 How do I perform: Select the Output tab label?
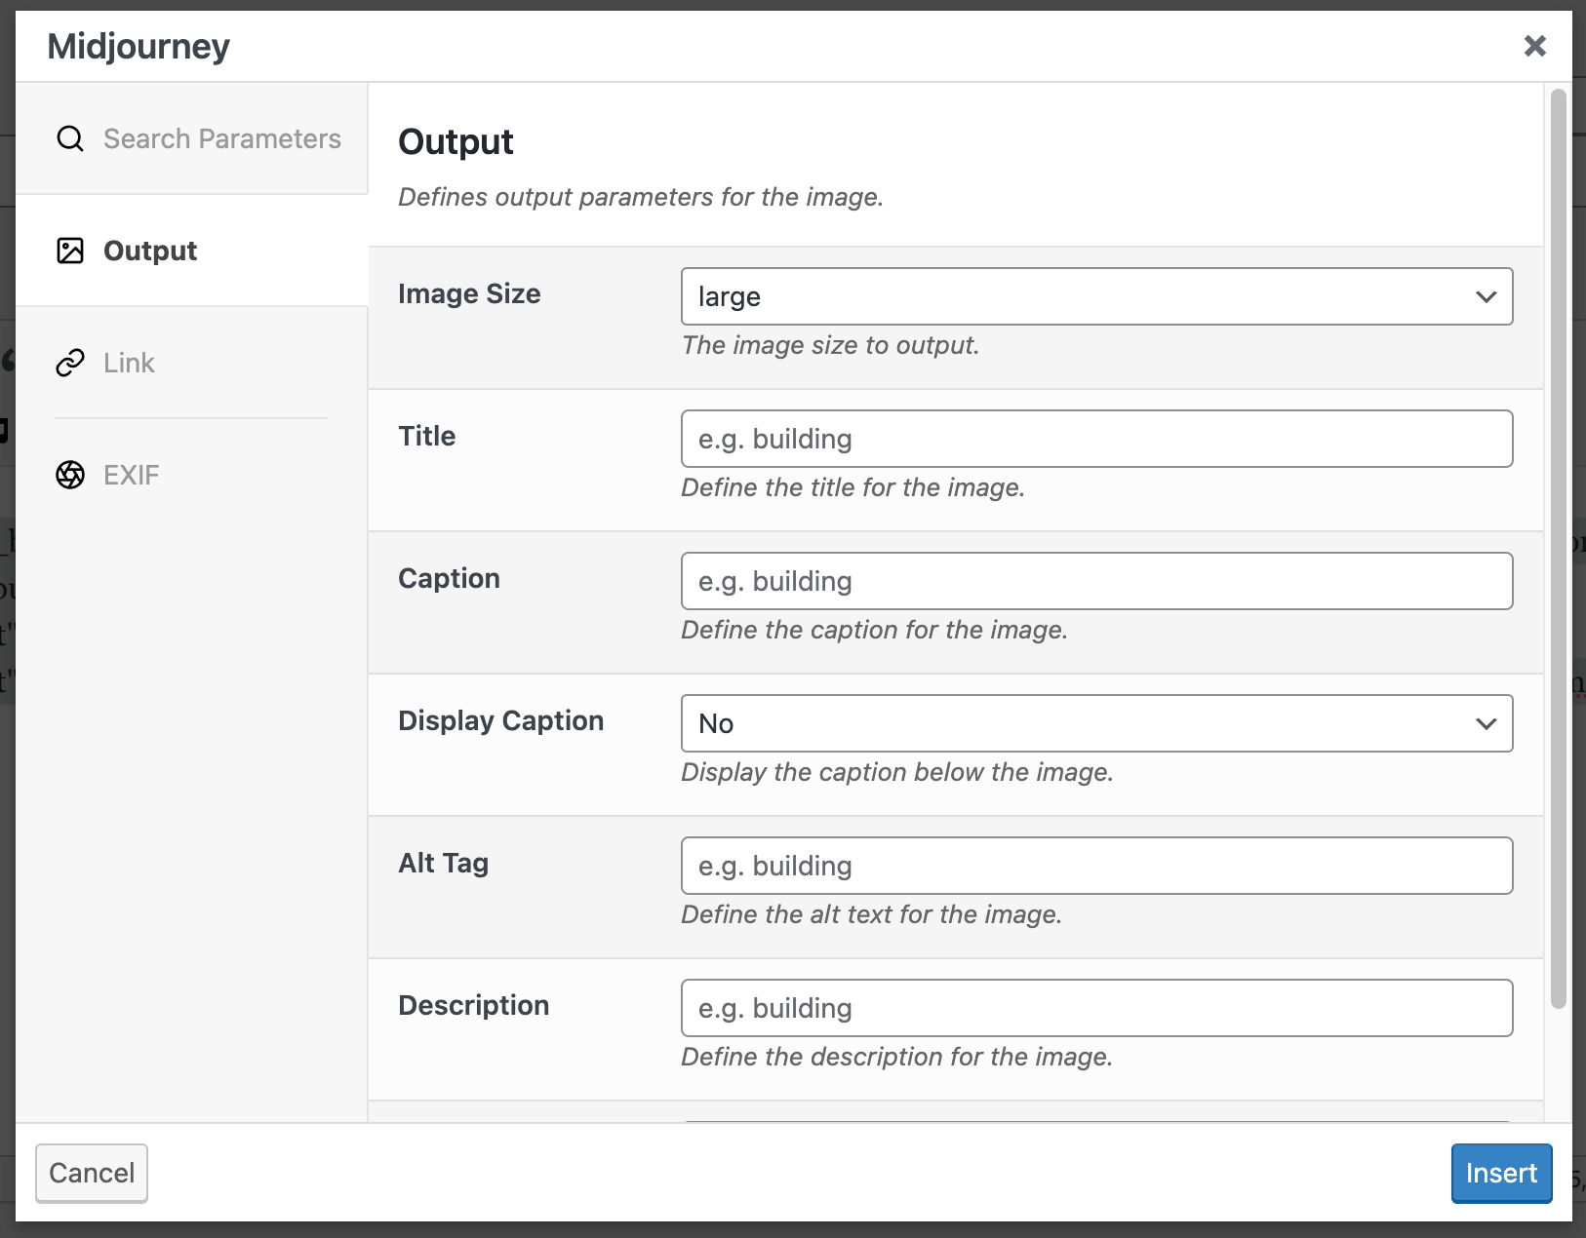tap(150, 251)
